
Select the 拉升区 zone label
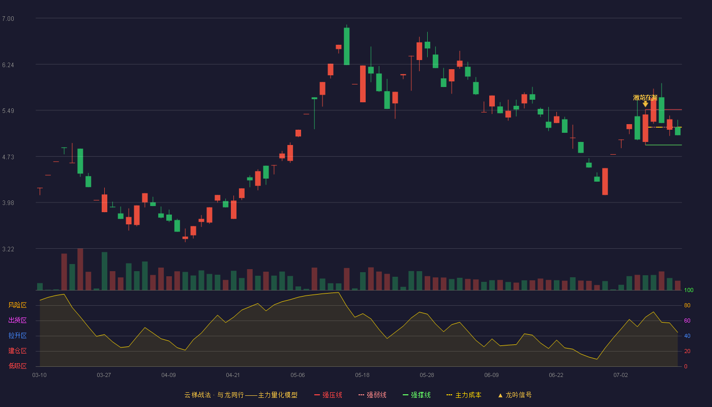click(17, 336)
